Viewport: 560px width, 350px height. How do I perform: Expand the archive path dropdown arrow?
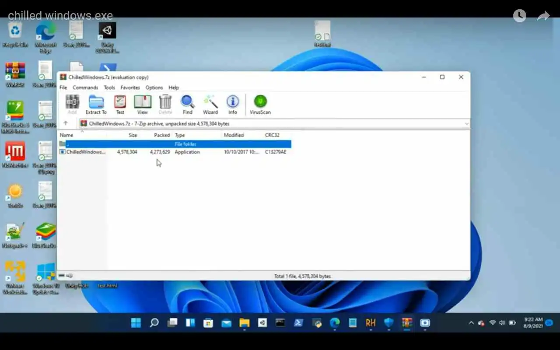(x=466, y=124)
